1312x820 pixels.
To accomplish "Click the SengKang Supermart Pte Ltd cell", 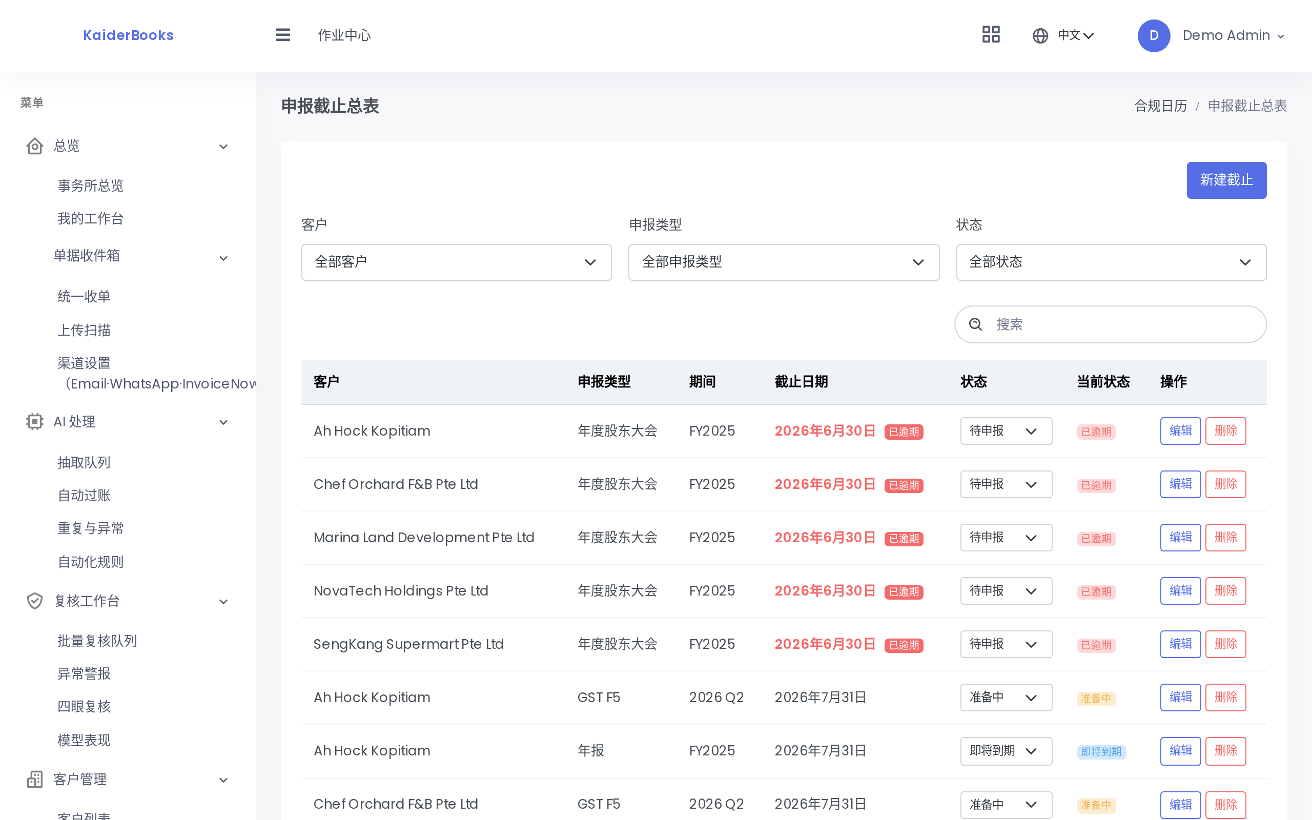I will (x=409, y=644).
